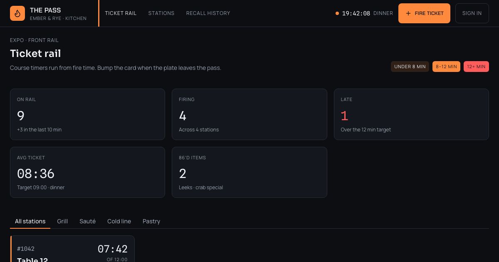This screenshot has height=262, width=499.
Task: Switch to the Grill tab
Action: click(62, 221)
